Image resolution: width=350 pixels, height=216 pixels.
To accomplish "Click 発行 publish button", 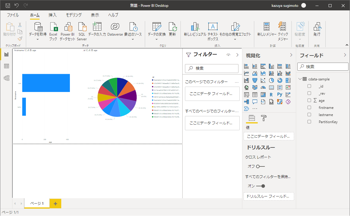I will coord(317,29).
